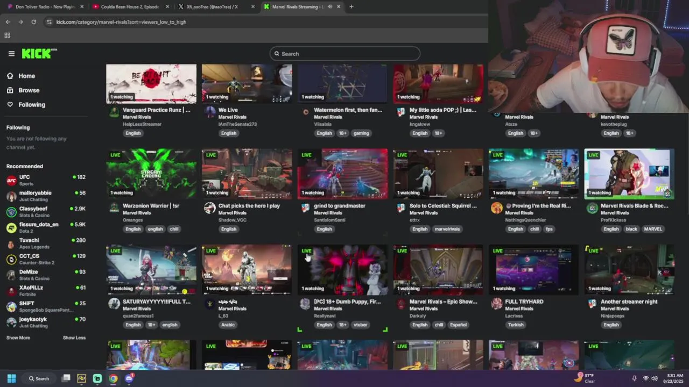Open the Kick sidebar hamburger menu
689x387 pixels.
pyautogui.click(x=11, y=53)
